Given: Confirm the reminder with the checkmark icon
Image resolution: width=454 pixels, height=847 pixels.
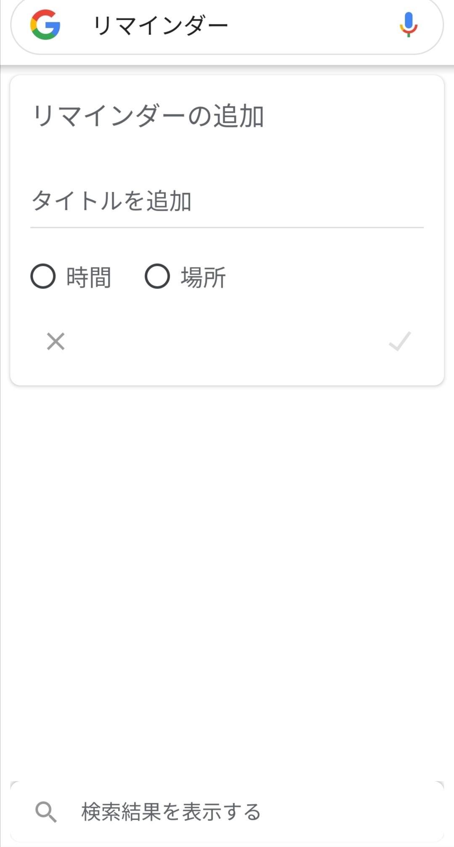Looking at the screenshot, I should [400, 341].
